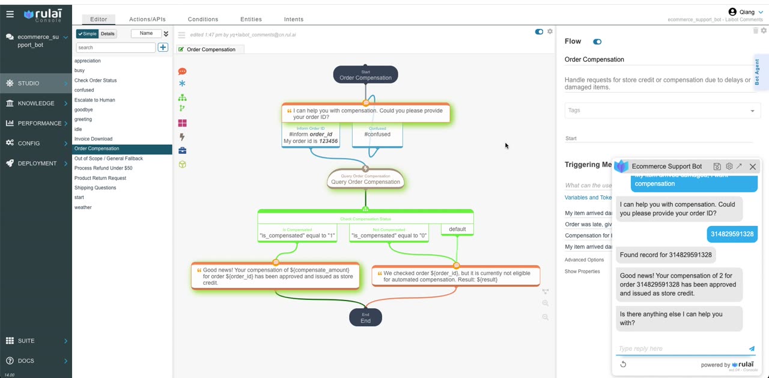This screenshot has width=769, height=378.
Task: Click the Type reply here chat input
Action: (682, 349)
